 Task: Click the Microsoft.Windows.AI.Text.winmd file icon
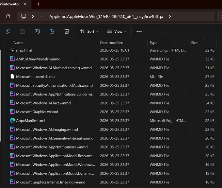click(x=12, y=103)
